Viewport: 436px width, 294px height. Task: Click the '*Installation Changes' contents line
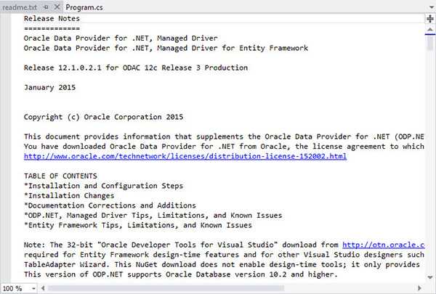[x=69, y=195]
